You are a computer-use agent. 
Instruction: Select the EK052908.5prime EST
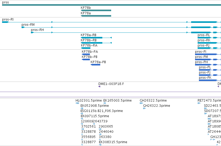point(82,108)
